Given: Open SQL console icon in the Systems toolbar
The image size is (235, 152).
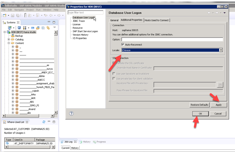Looking at the screenshot, I should click(32, 28).
